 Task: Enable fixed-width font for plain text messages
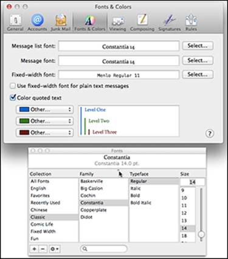pyautogui.click(x=13, y=86)
